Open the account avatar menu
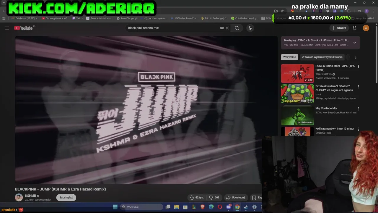378x213 pixels. 366,28
